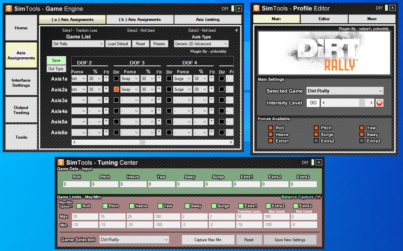Image resolution: width=403 pixels, height=251 pixels.
Task: Click the SimTools logo in Tuning Center title
Action: click(x=61, y=162)
